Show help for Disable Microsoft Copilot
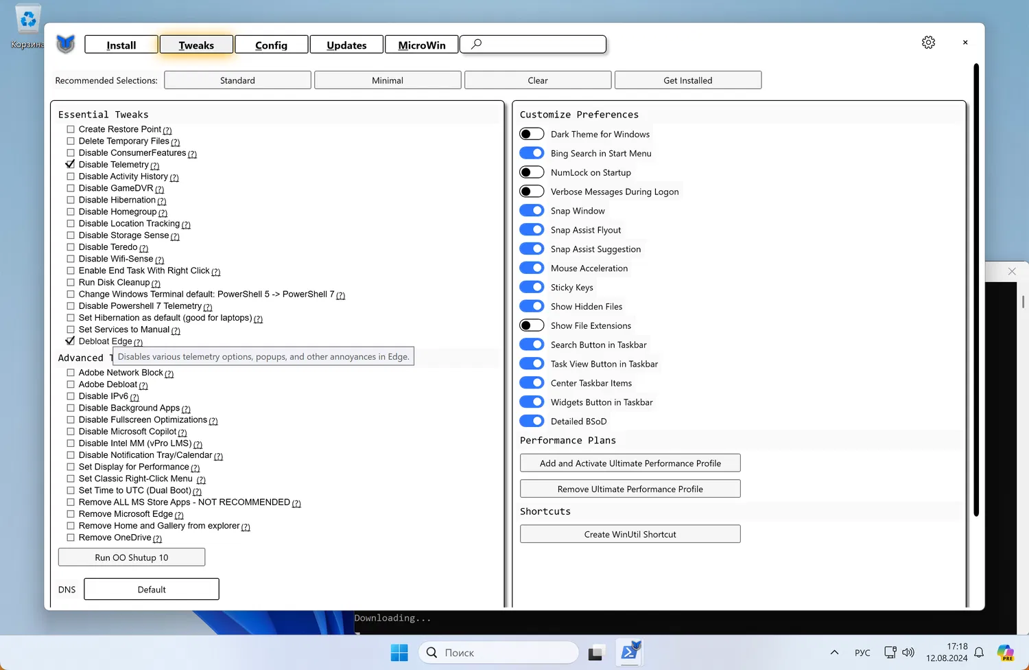 click(x=182, y=432)
